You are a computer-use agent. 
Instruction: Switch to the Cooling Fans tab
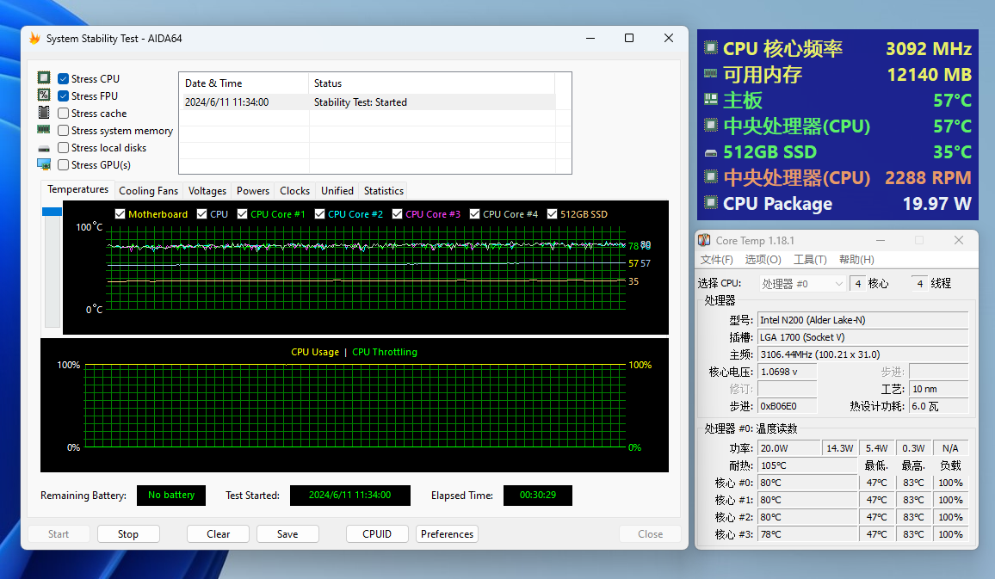pyautogui.click(x=149, y=190)
